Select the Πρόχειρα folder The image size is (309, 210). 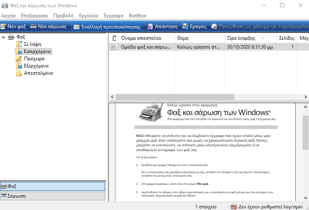point(34,59)
